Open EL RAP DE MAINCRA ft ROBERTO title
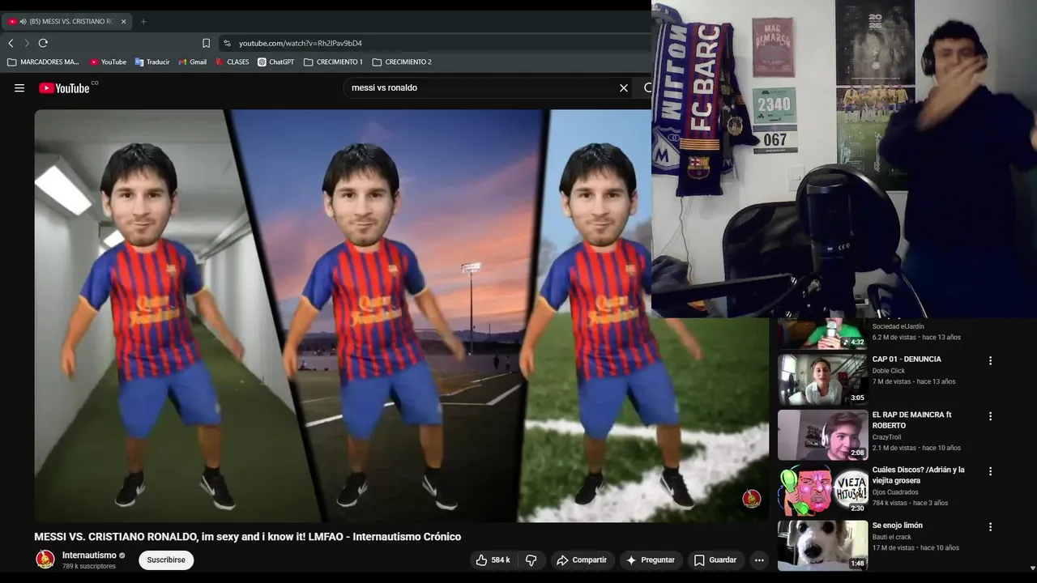This screenshot has height=583, width=1037. pos(911,419)
